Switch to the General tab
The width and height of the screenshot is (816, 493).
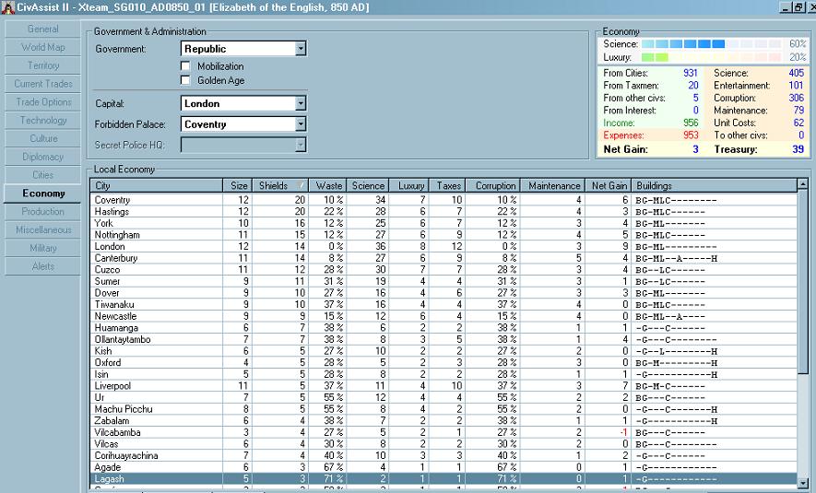[x=42, y=29]
